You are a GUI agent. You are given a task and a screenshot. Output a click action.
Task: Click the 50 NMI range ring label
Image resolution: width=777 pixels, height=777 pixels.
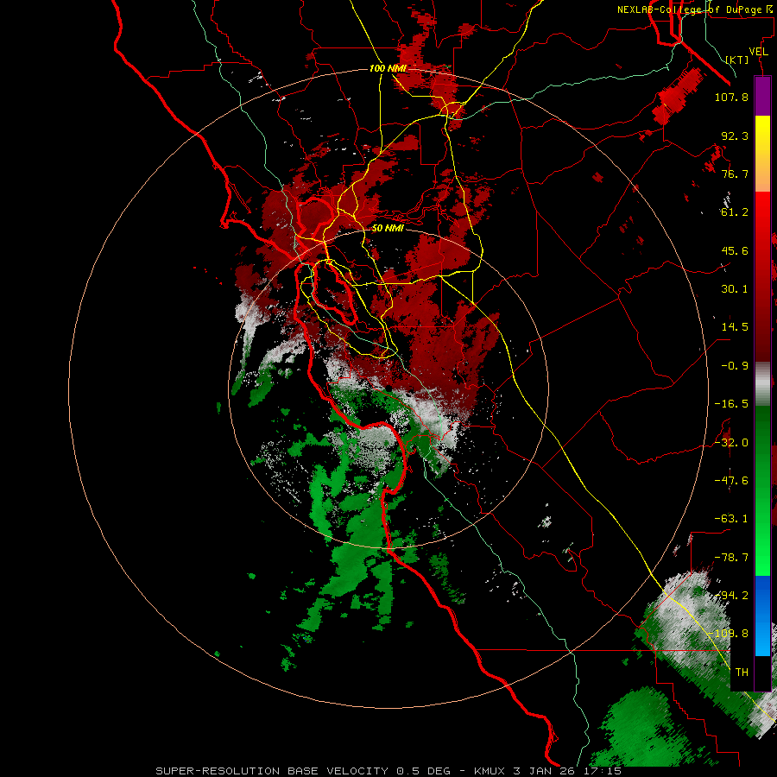coord(388,229)
